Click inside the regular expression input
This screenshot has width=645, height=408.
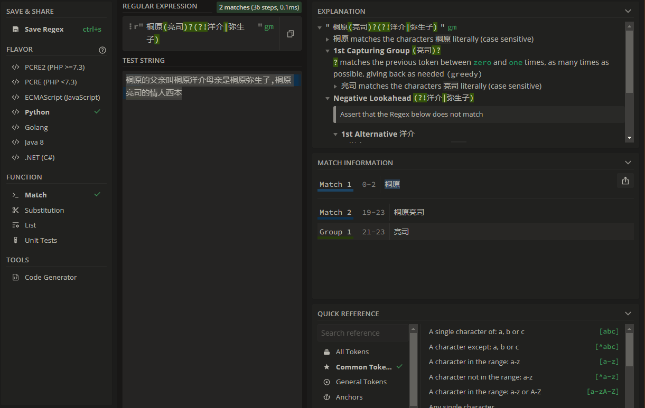(x=201, y=33)
